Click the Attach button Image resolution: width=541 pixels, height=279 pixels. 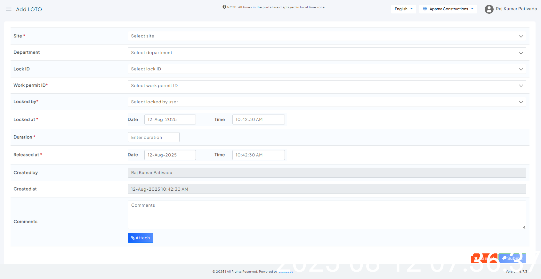(141, 238)
